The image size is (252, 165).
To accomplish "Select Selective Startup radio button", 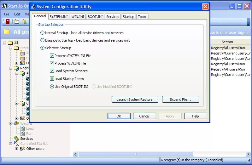I will [42, 48].
